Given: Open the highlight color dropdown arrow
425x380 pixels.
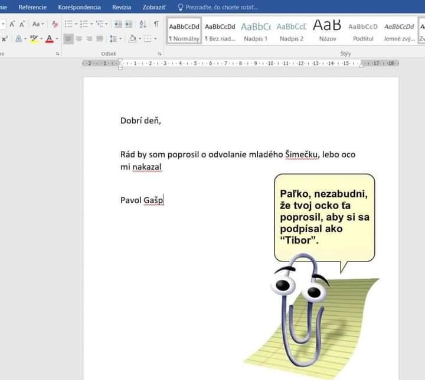Looking at the screenshot, I should (41, 39).
